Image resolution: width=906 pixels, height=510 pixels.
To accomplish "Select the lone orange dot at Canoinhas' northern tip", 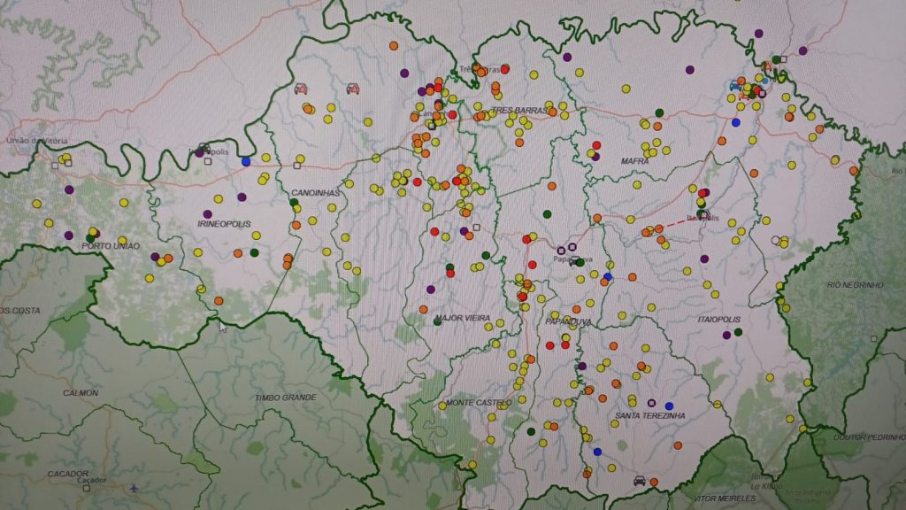I will pyautogui.click(x=394, y=46).
